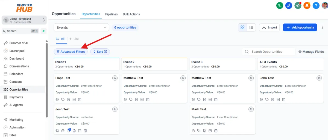328x140 pixels.
Task: Go to Marketing in sidebar
Action: pos(16,120)
